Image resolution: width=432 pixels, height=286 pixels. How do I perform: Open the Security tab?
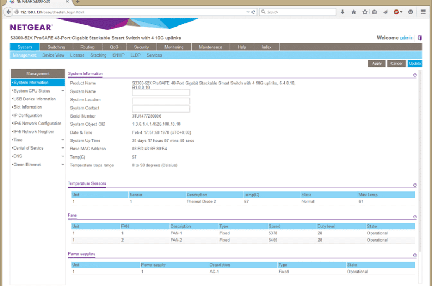pyautogui.click(x=141, y=47)
